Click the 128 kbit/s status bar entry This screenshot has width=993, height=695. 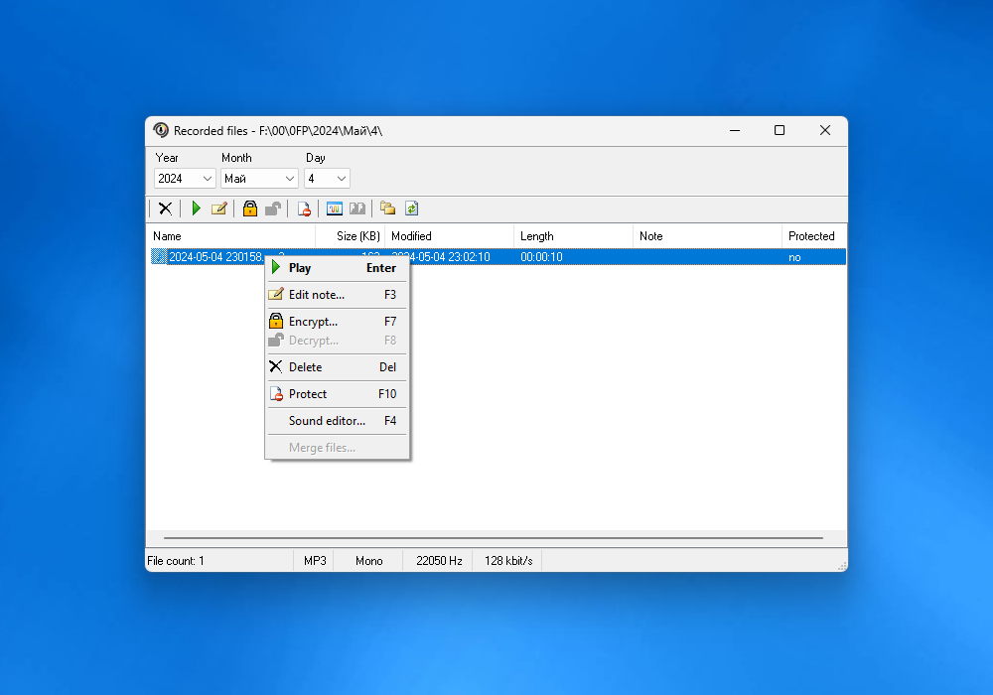point(508,561)
